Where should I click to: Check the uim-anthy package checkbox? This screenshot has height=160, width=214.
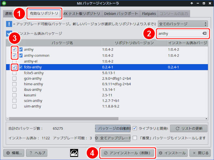(x=14, y=106)
